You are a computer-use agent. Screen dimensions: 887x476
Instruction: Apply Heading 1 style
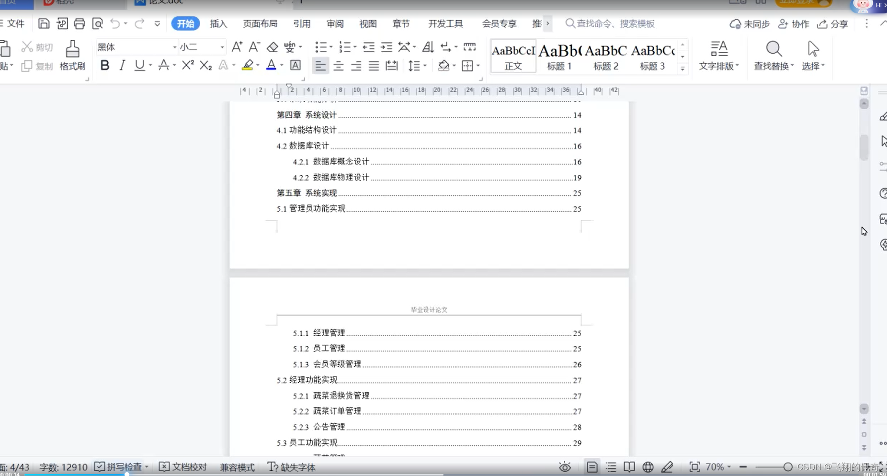(x=559, y=57)
